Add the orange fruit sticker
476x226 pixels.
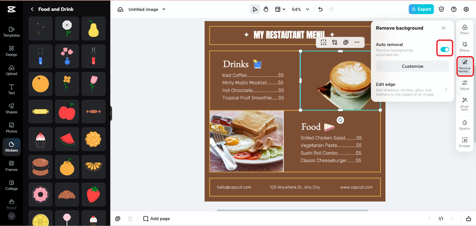click(x=41, y=84)
